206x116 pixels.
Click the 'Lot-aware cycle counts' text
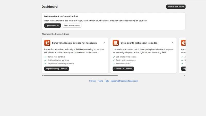click(126, 57)
